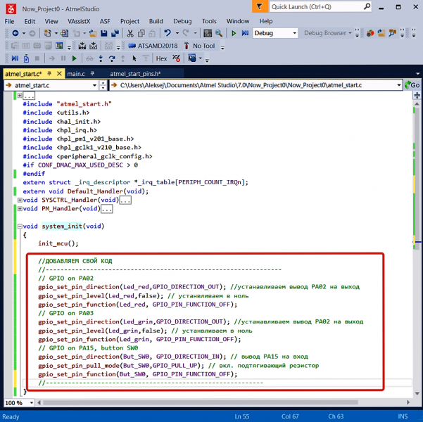Image resolution: width=423 pixels, height=422 pixels.
Task: Click the init_mcu(); code line
Action: (x=58, y=243)
